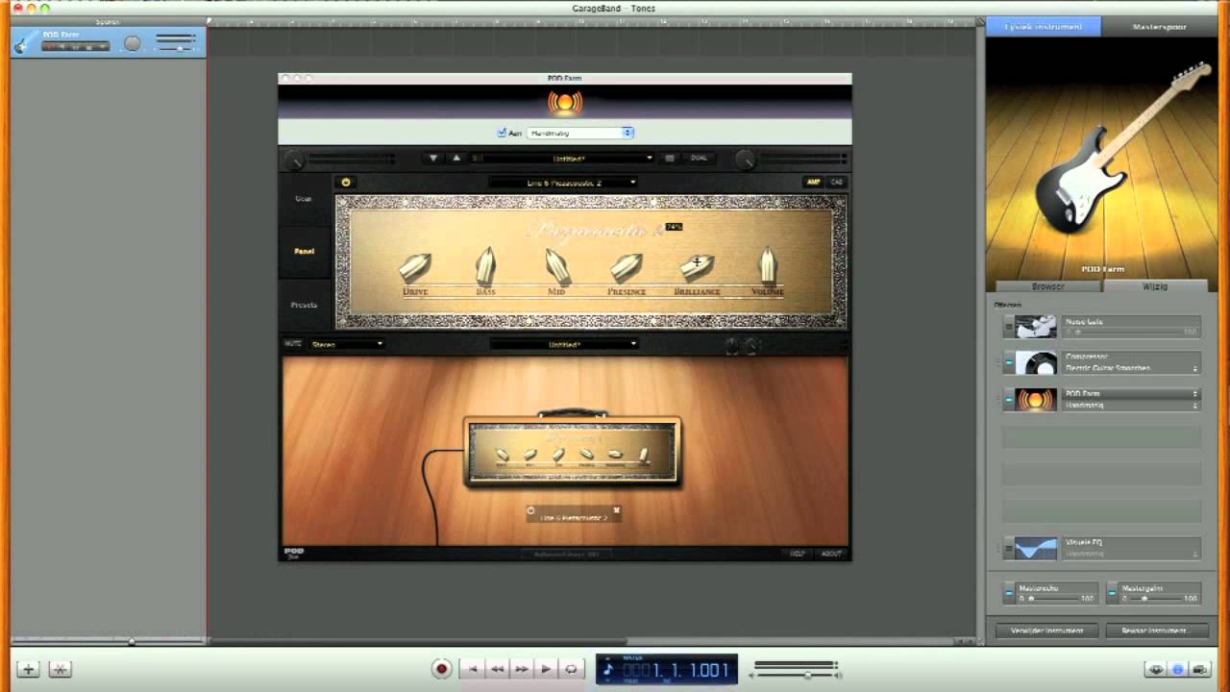Click the track info button at bottom right

(1177, 670)
